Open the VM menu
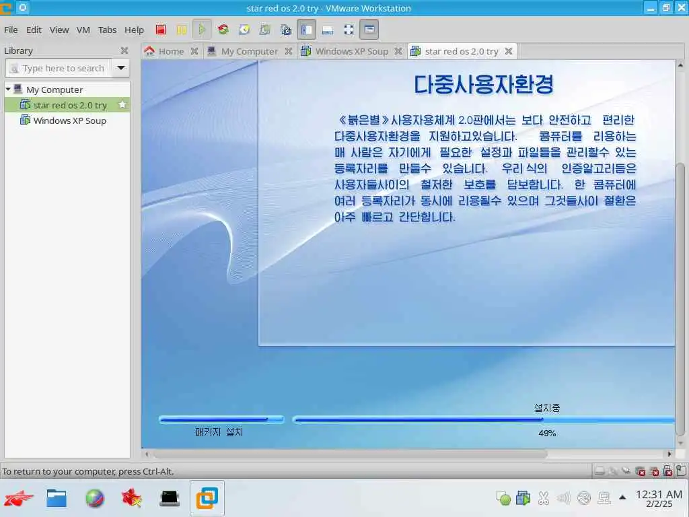The width and height of the screenshot is (689, 517). [83, 30]
